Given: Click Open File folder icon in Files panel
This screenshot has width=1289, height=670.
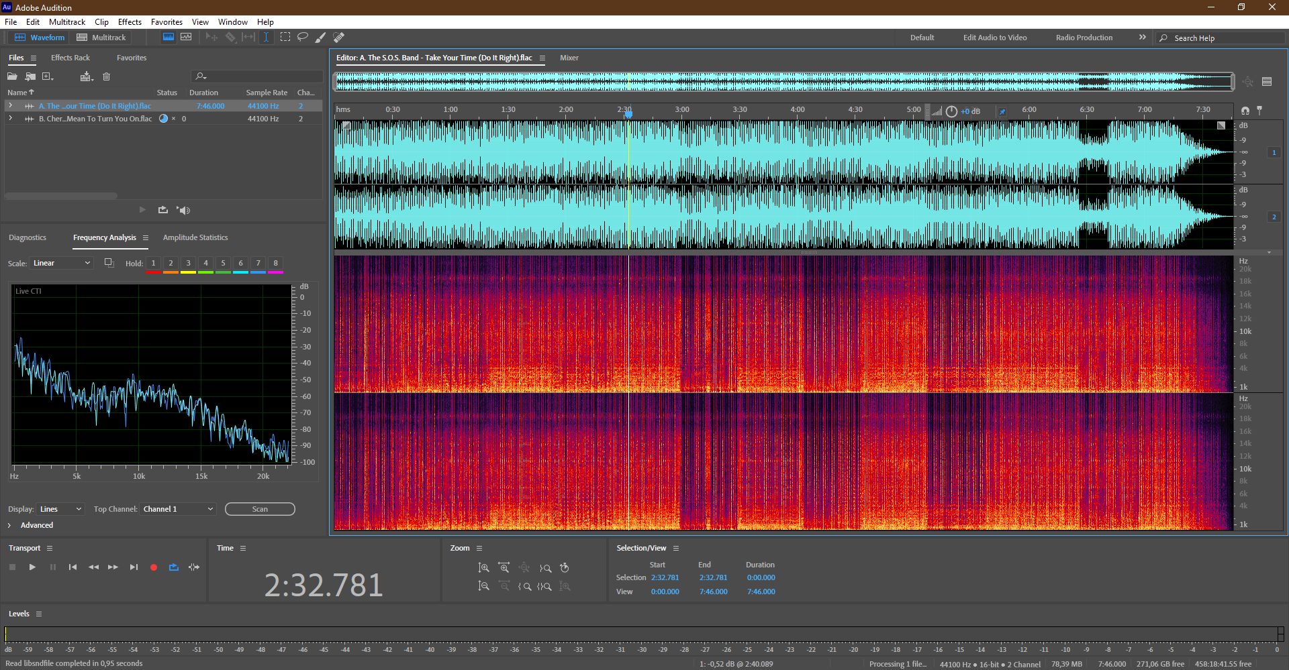Looking at the screenshot, I should (x=12, y=76).
